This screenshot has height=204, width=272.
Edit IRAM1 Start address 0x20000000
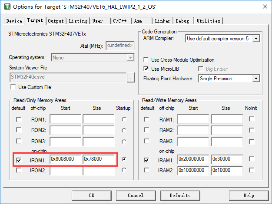coord(193,159)
